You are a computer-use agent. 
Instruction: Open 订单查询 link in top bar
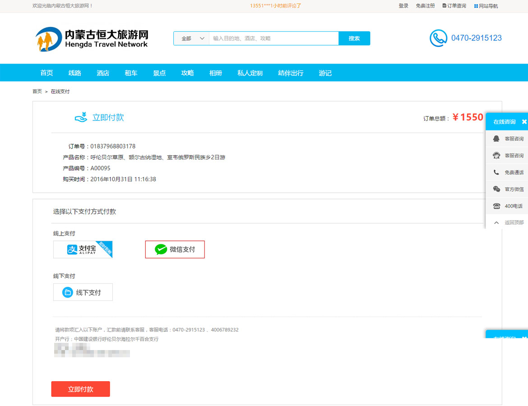tap(454, 6)
